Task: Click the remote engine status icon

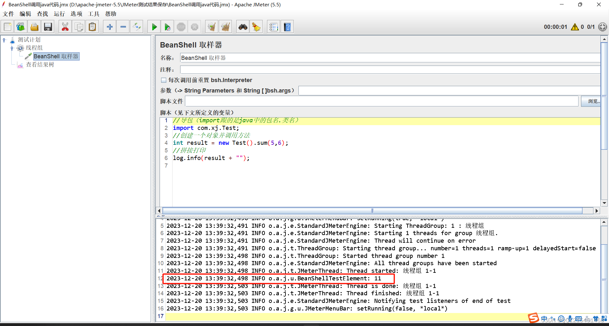Action: click(x=602, y=27)
